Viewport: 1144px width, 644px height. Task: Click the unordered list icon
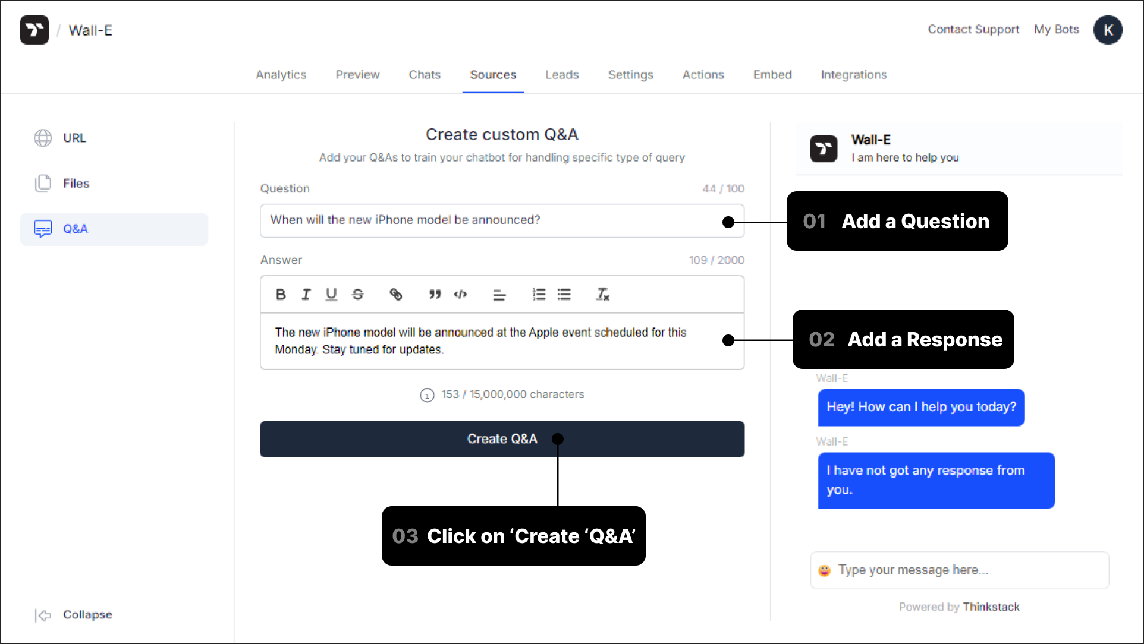coord(564,295)
